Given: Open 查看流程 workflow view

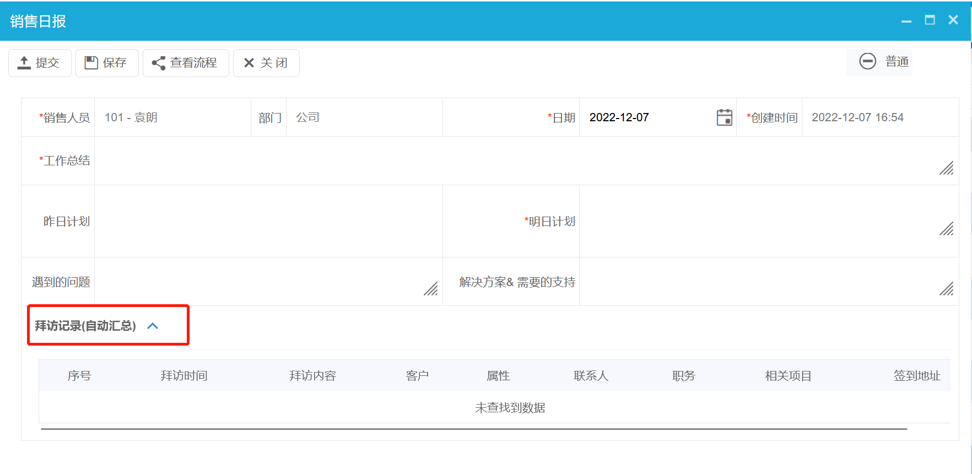Looking at the screenshot, I should pyautogui.click(x=186, y=63).
